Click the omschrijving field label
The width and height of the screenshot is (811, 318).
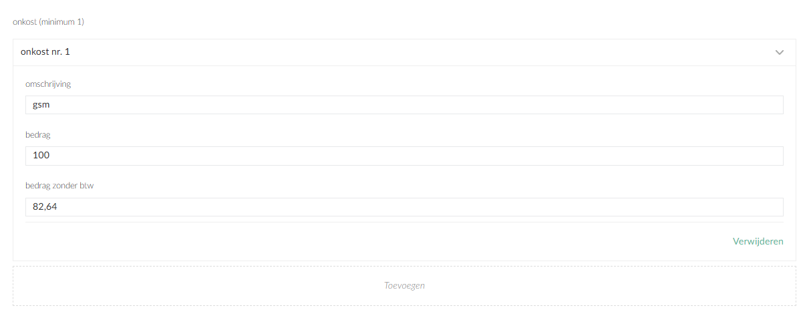click(48, 84)
